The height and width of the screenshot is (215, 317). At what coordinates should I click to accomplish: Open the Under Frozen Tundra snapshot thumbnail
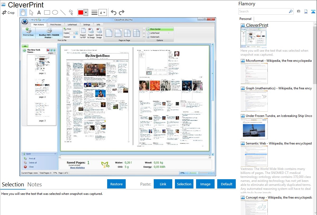254,129
